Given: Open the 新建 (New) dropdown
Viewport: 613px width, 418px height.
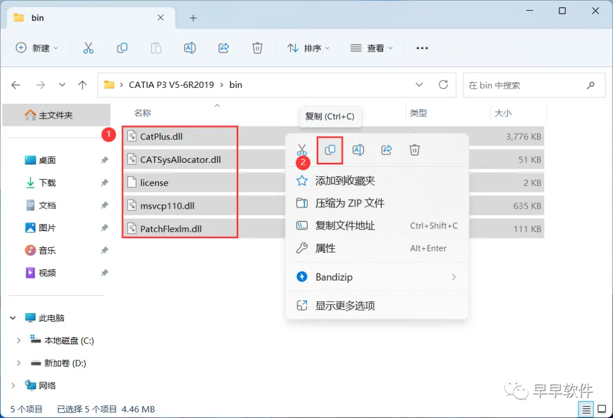Looking at the screenshot, I should (x=37, y=48).
